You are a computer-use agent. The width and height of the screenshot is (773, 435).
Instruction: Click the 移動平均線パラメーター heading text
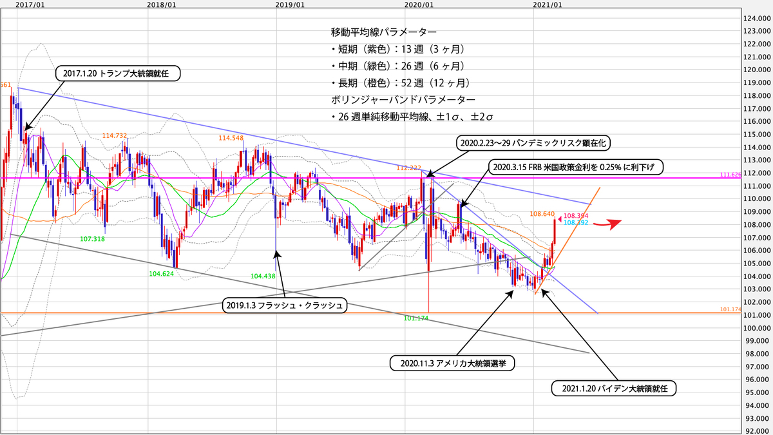pyautogui.click(x=384, y=32)
